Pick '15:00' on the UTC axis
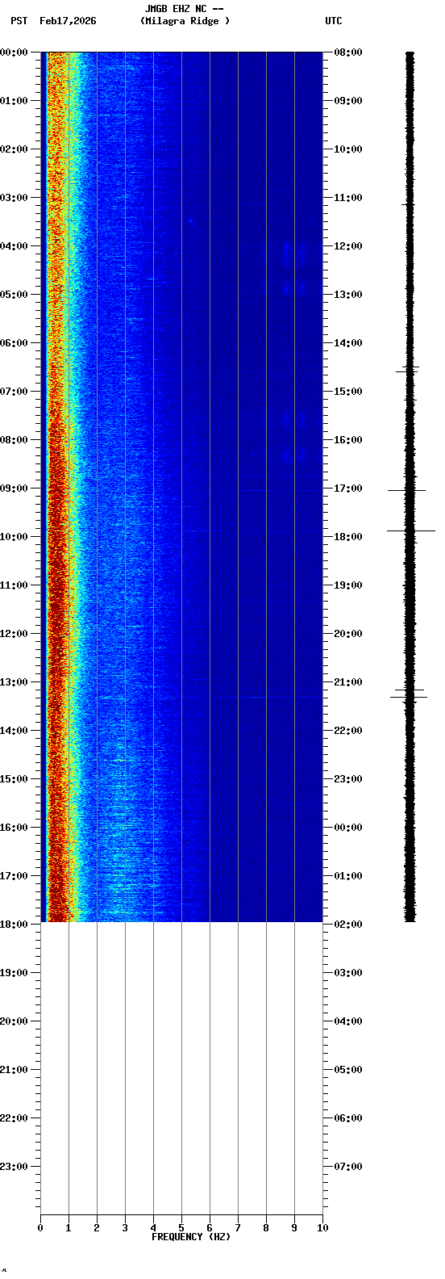The width and height of the screenshot is (445, 1279). (348, 392)
